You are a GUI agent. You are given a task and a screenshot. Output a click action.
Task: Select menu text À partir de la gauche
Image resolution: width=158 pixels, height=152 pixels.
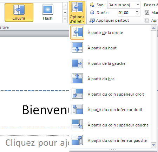(106, 63)
